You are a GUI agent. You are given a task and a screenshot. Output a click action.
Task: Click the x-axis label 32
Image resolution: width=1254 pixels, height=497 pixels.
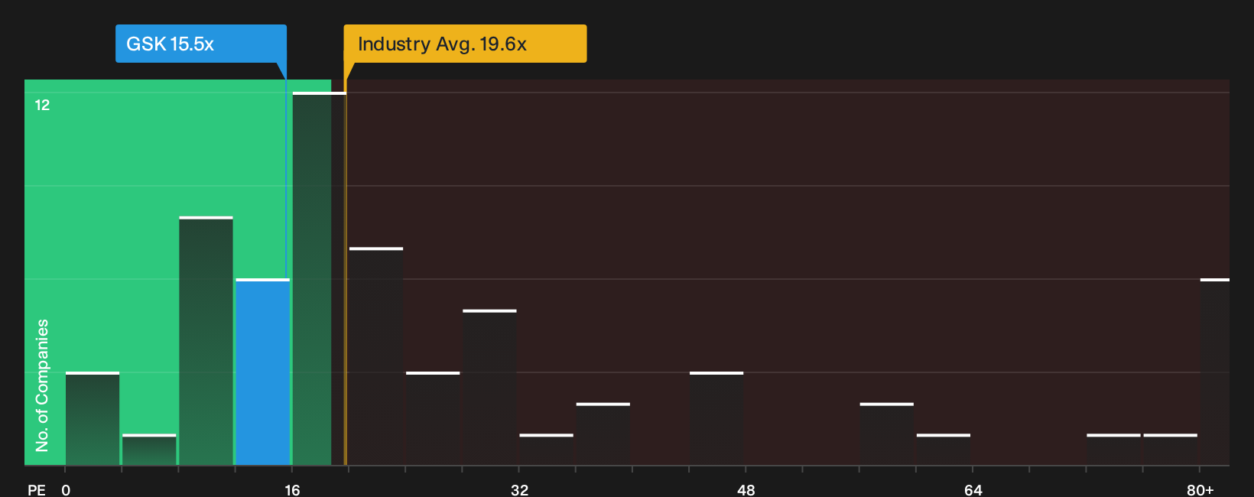[x=519, y=489]
